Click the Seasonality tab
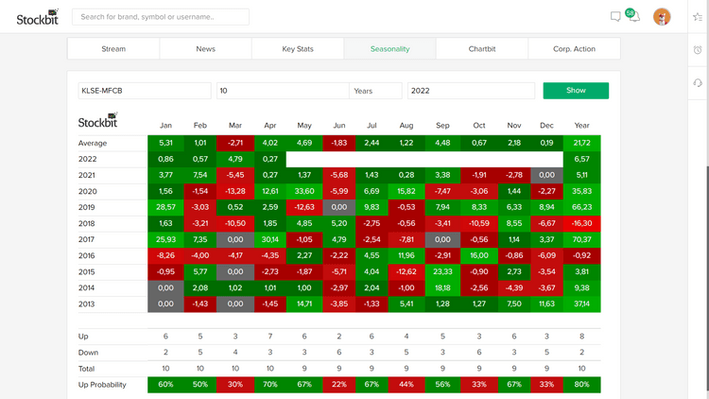Viewport: 709px width, 399px height. pos(389,49)
